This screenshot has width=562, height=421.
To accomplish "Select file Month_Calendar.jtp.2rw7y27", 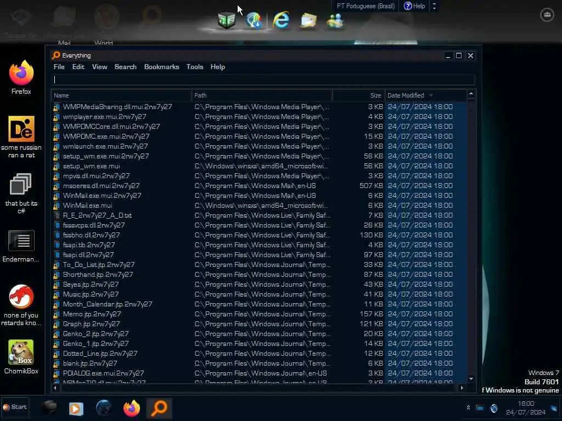I will coord(107,304).
